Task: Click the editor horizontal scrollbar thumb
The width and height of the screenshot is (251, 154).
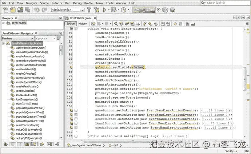Action: (133, 141)
